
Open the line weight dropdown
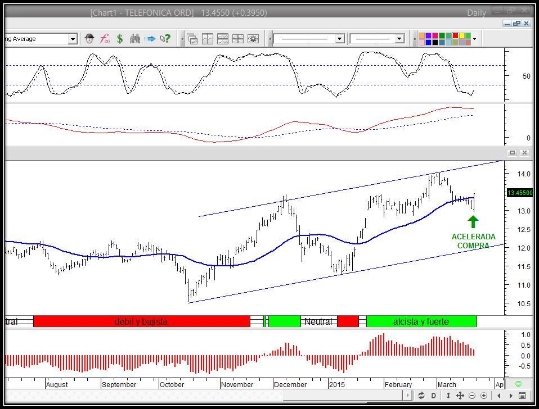click(x=399, y=39)
